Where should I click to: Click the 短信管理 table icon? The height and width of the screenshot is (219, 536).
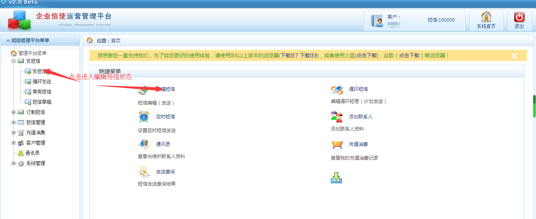(21, 122)
